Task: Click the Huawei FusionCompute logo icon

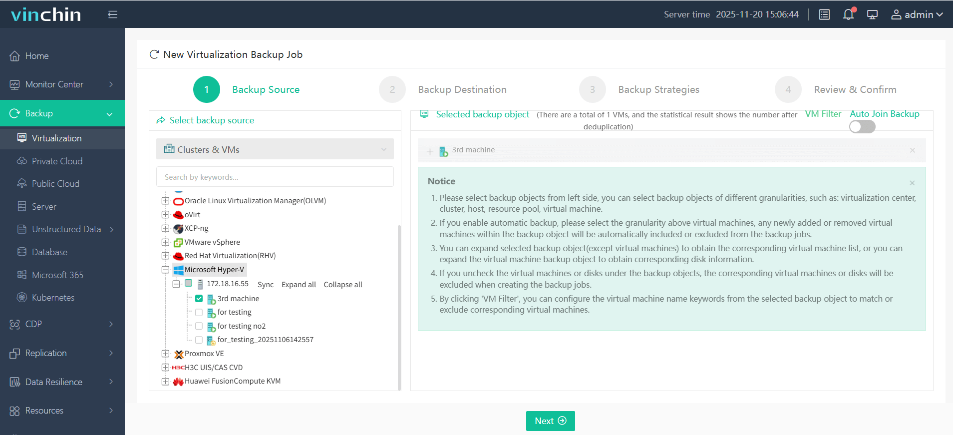Action: pyautogui.click(x=178, y=382)
